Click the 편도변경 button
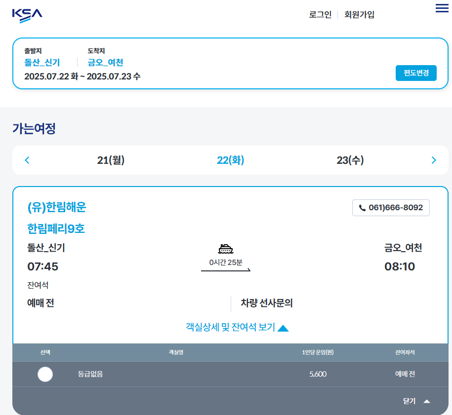This screenshot has height=415, width=452. tap(416, 73)
